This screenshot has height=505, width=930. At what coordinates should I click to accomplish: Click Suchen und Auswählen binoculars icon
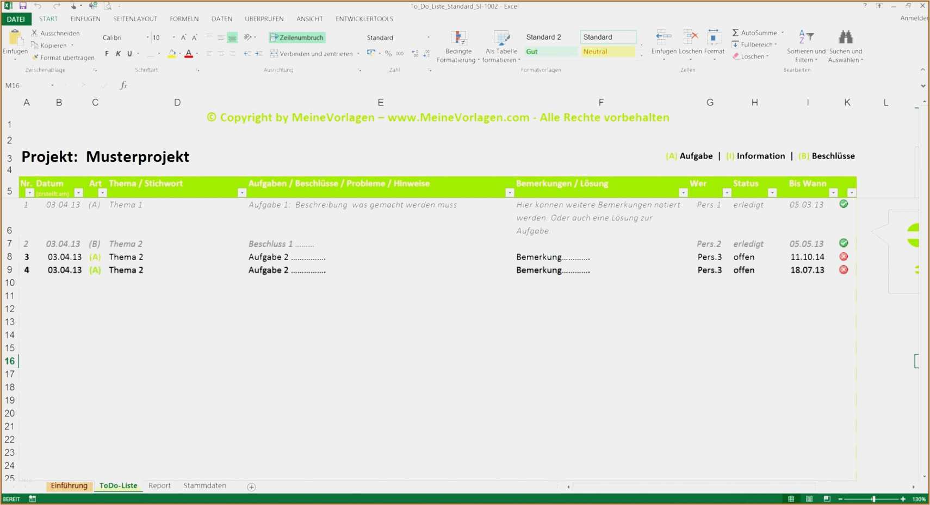(x=846, y=36)
